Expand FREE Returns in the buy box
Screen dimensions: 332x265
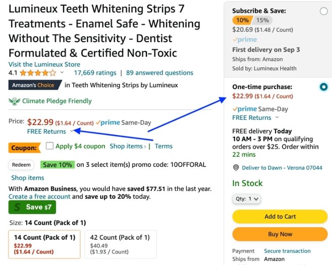tap(277, 117)
